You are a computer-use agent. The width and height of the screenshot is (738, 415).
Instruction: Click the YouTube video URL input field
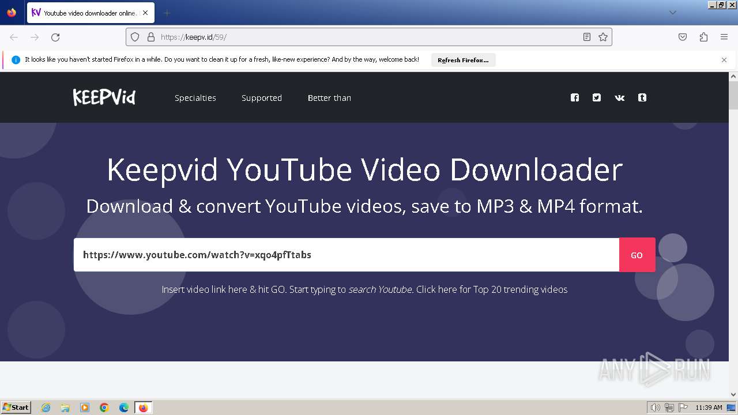[347, 255]
